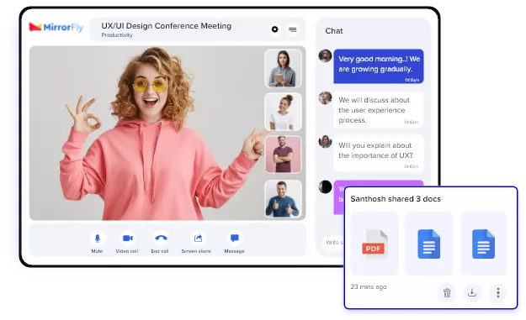Click avatar beside 'We will discuss' message

325,98
